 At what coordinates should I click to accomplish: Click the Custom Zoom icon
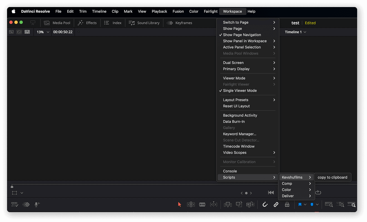[x=352, y=205]
